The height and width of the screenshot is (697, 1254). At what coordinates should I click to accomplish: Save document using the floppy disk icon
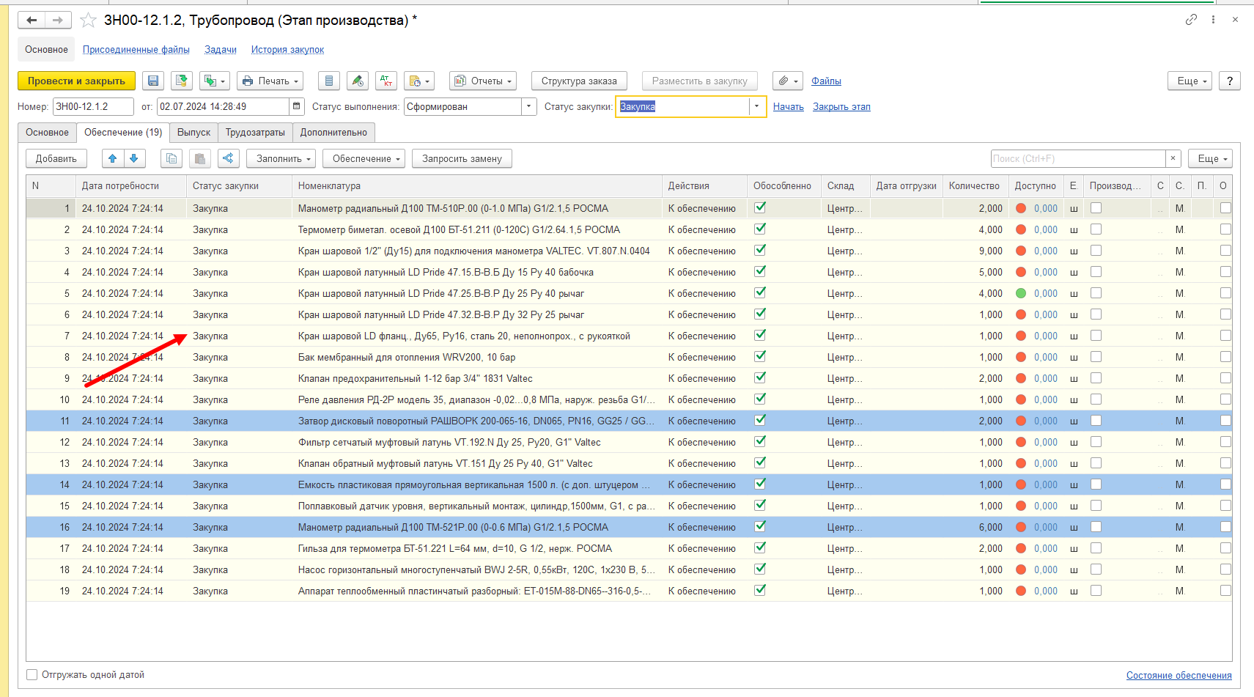153,81
